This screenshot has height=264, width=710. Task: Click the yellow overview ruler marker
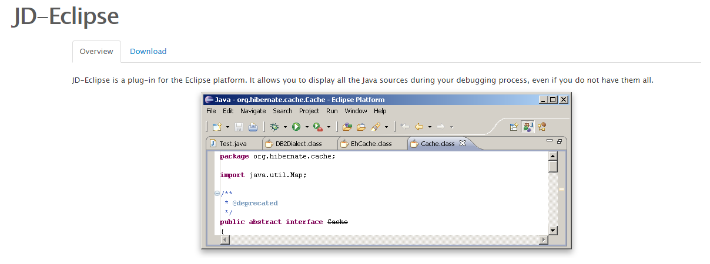tap(561, 189)
